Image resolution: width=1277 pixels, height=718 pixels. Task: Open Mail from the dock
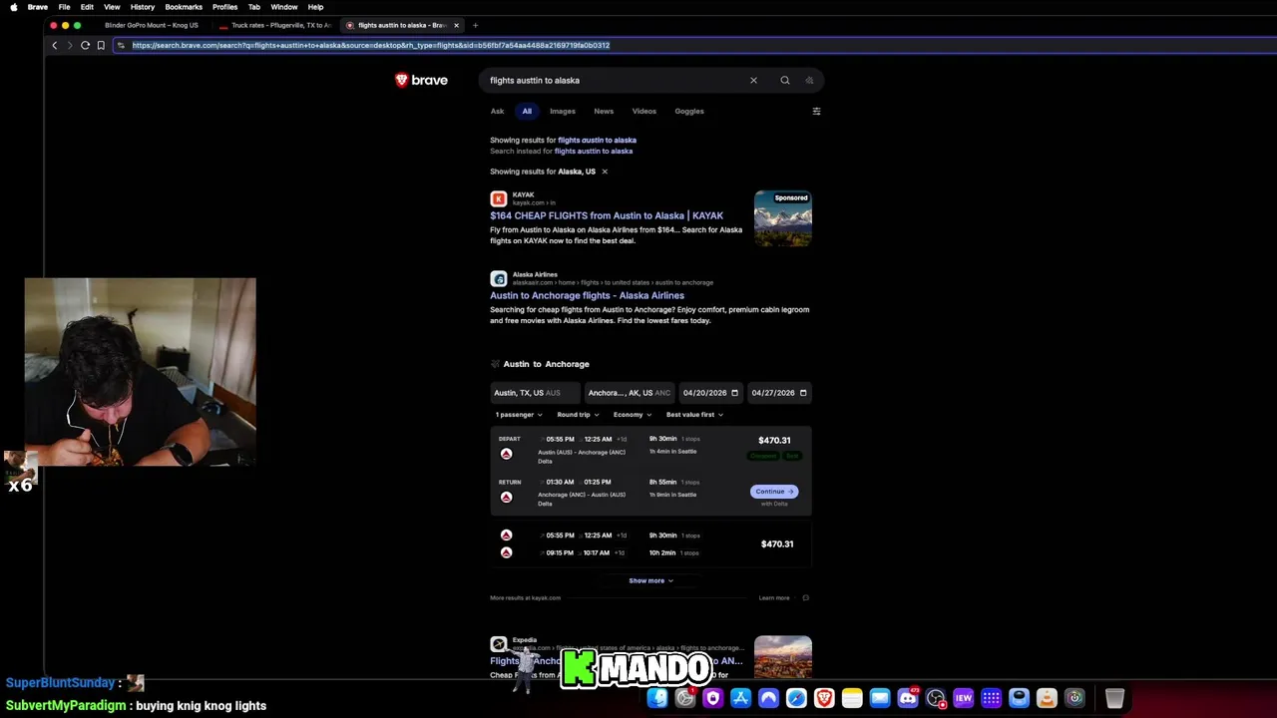880,698
